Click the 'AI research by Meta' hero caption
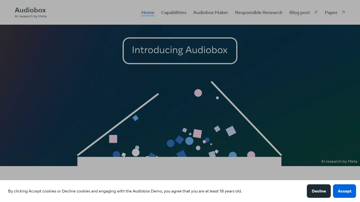Screen dimensions: 360x202 pos(339,161)
